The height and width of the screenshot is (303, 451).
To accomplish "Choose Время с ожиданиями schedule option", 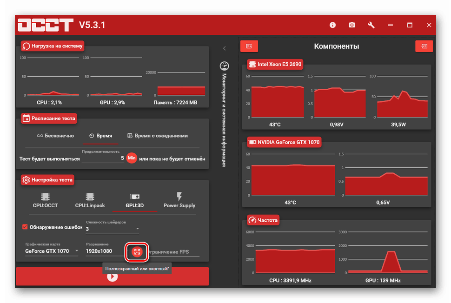I will pyautogui.click(x=158, y=136).
